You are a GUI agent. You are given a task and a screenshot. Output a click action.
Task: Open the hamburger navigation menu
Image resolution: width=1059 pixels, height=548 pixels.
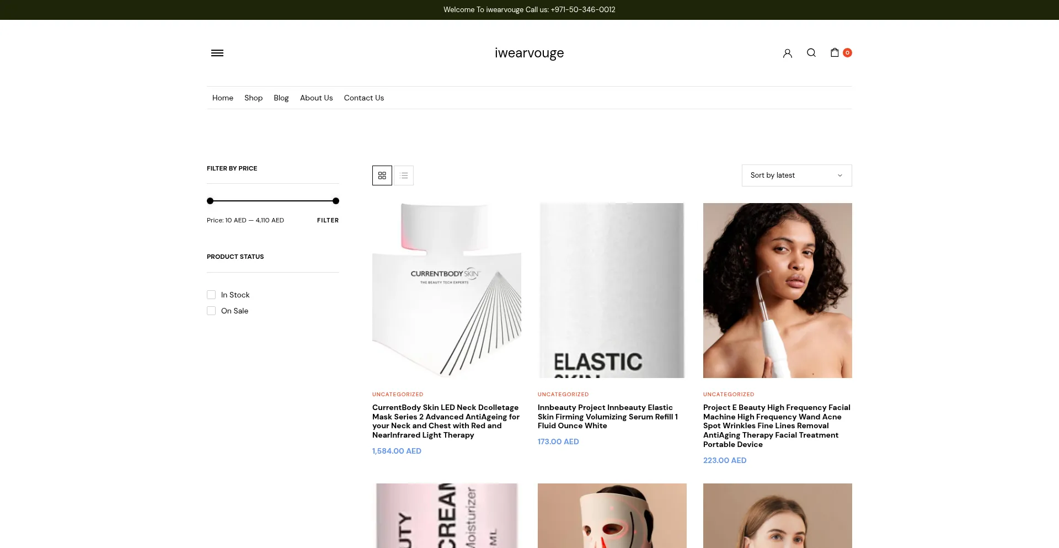click(217, 52)
